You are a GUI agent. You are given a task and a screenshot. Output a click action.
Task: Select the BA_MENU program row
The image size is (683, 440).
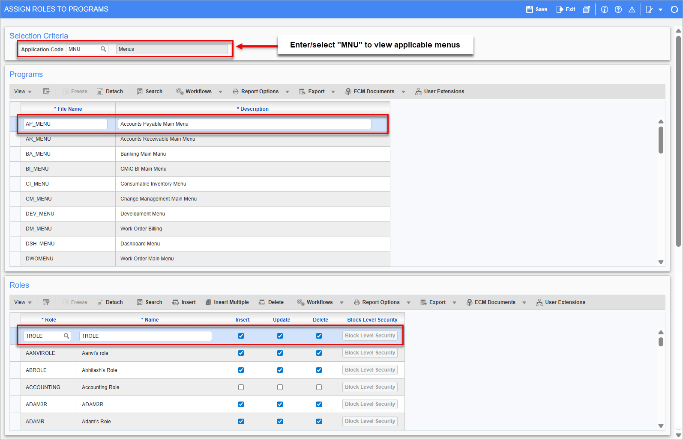[x=200, y=154]
